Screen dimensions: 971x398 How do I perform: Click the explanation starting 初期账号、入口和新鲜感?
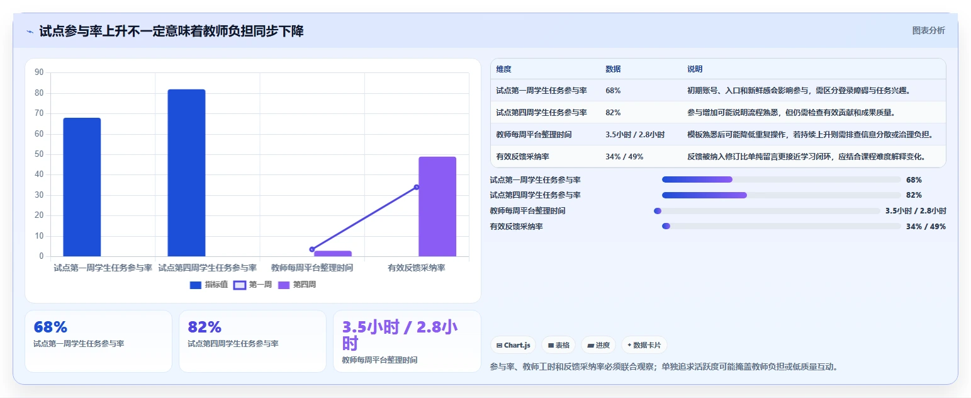(x=799, y=91)
